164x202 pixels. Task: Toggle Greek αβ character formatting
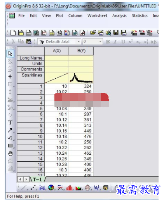pos(154,42)
